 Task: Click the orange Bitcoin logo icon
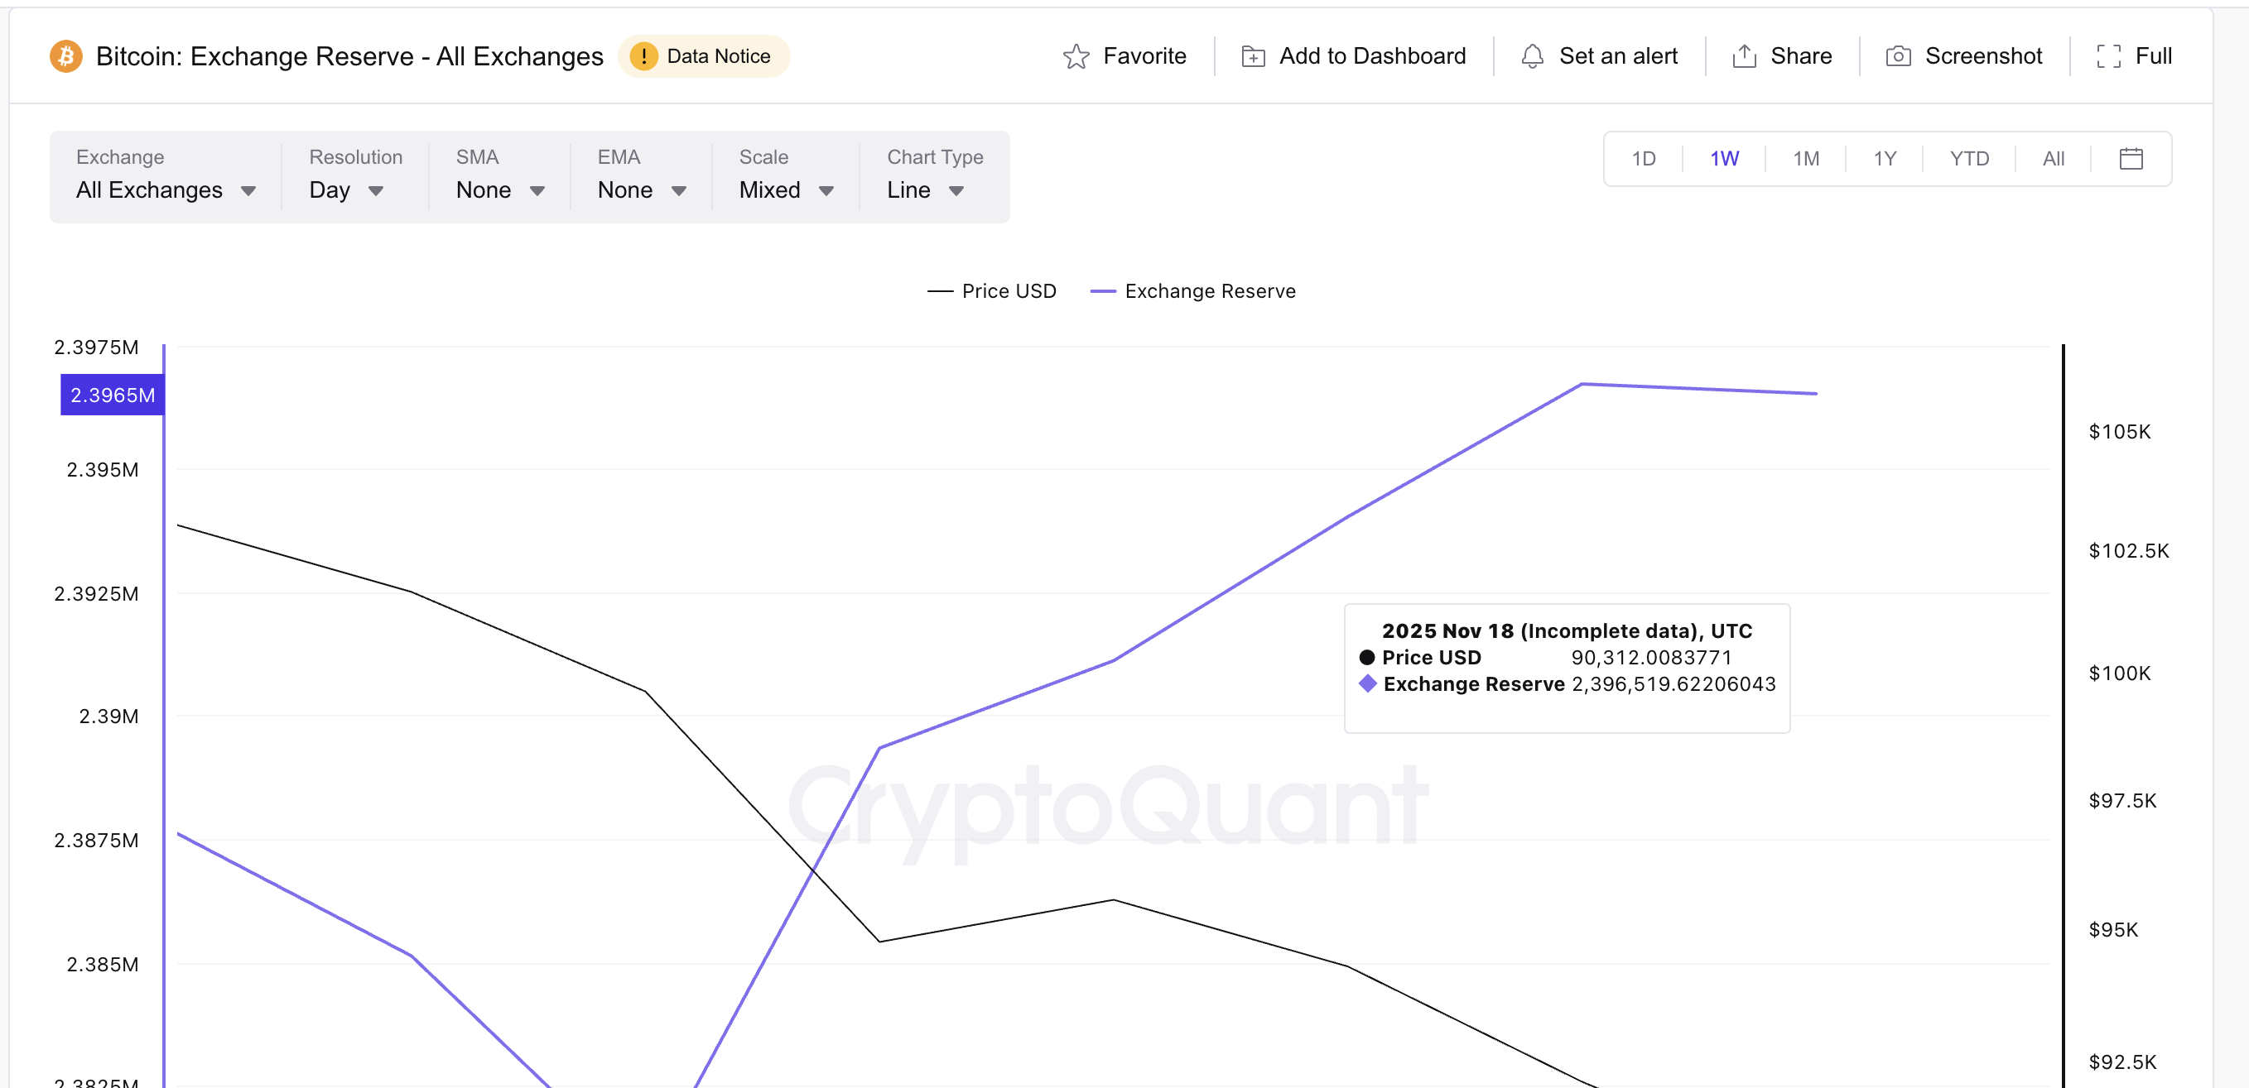tap(65, 57)
